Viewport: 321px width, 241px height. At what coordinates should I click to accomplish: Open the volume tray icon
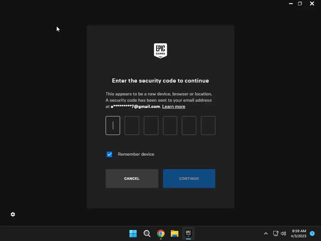coord(283,233)
